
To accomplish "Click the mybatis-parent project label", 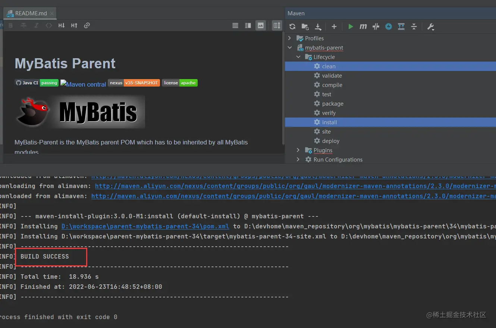I will (x=324, y=47).
